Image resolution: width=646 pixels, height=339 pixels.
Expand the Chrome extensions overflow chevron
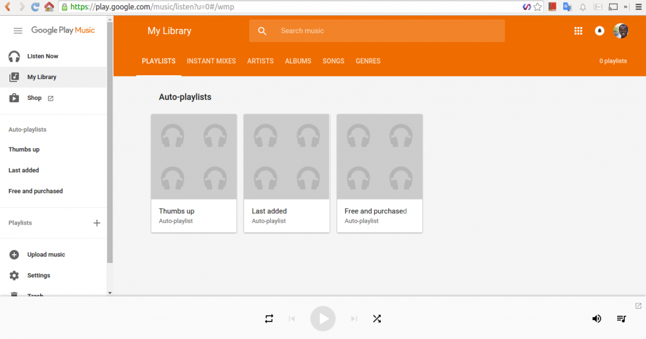[x=625, y=7]
